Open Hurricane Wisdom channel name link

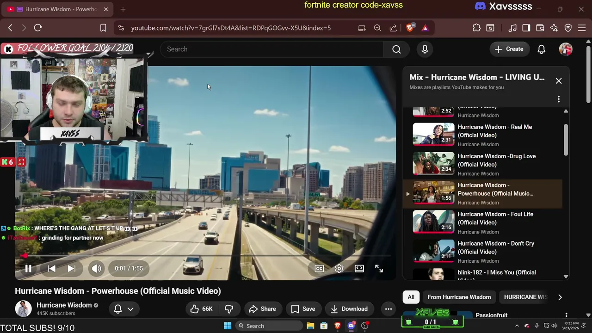pos(64,305)
